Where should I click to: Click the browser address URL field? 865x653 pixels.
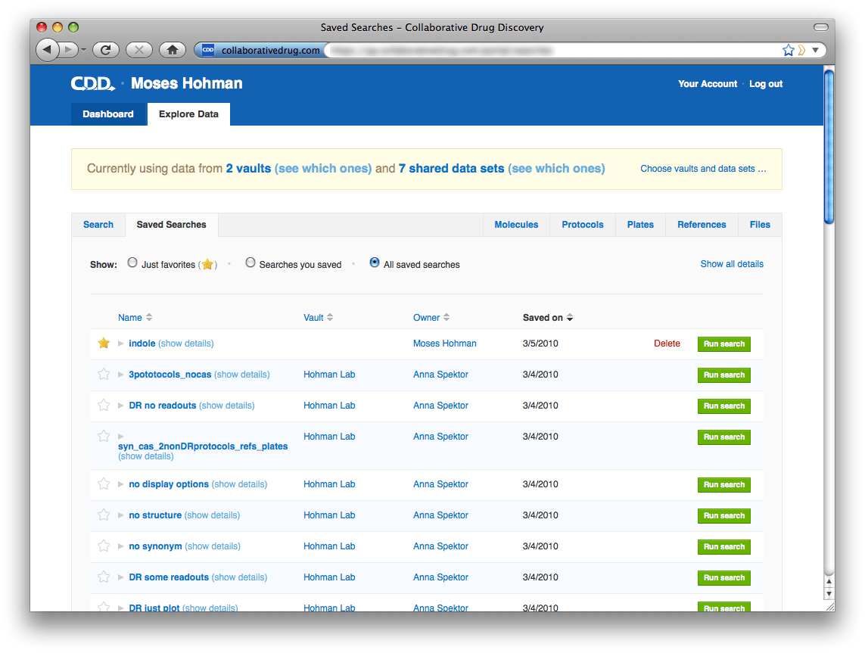pyautogui.click(x=552, y=50)
